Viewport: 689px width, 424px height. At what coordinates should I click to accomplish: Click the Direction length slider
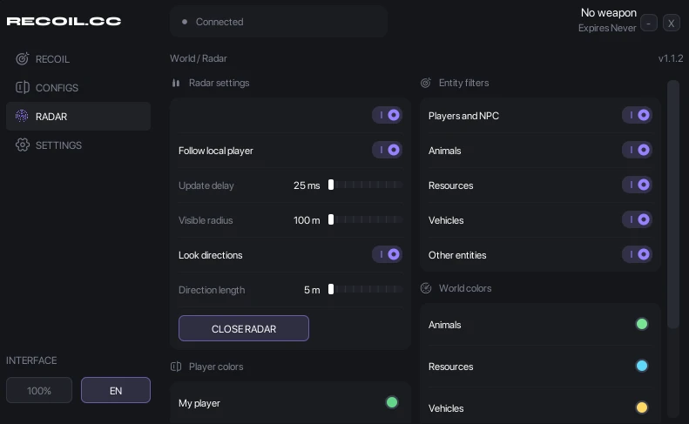[x=365, y=289]
